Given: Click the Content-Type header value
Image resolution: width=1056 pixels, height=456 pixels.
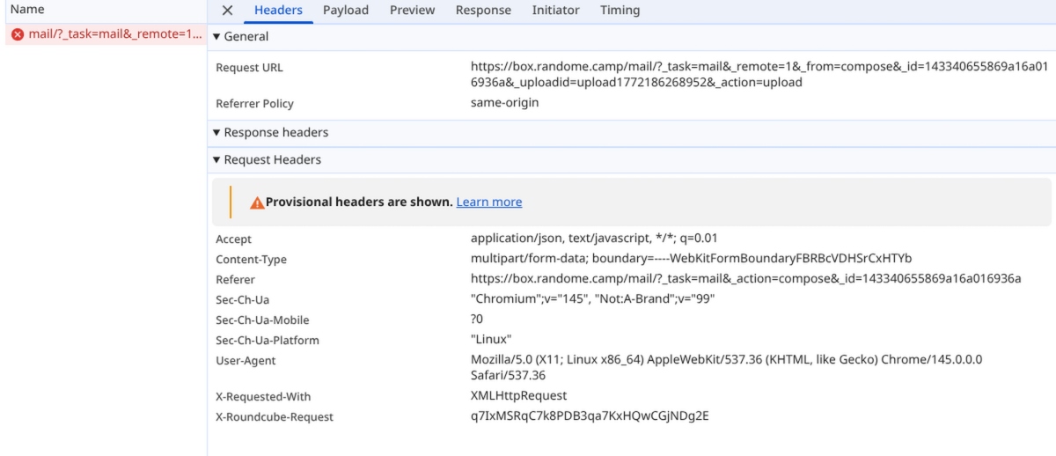Looking at the screenshot, I should (691, 259).
